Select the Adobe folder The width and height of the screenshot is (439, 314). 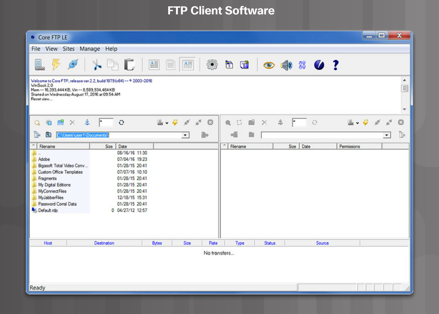pyautogui.click(x=44, y=159)
